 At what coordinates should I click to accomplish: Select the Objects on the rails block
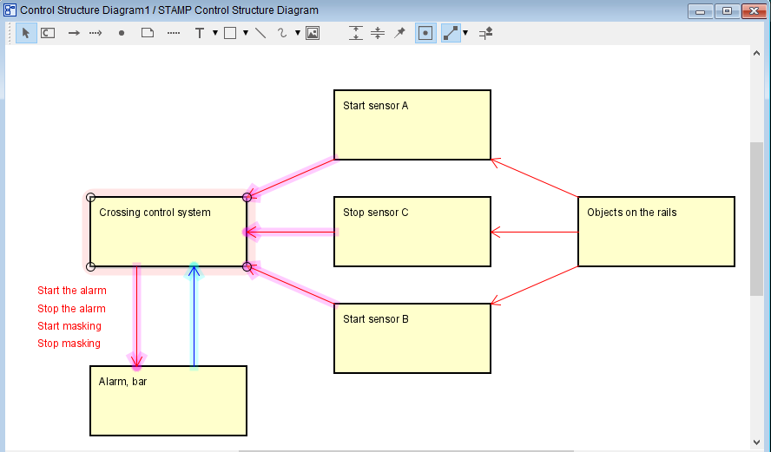(656, 232)
